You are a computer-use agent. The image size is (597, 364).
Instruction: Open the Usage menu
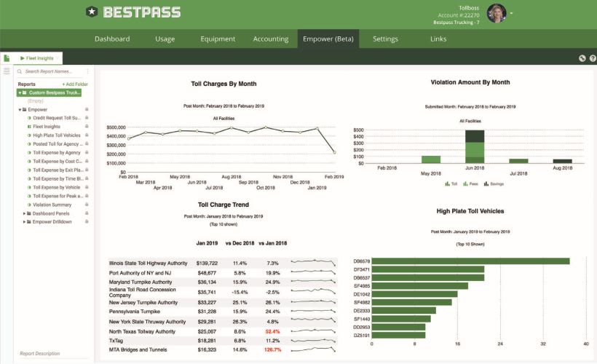(165, 39)
